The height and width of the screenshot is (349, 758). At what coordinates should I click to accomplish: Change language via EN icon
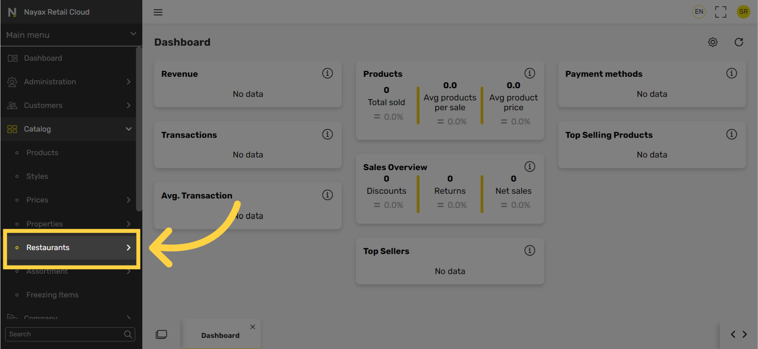pos(699,12)
